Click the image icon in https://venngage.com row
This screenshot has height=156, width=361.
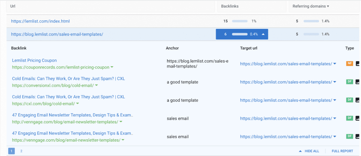click(357, 136)
